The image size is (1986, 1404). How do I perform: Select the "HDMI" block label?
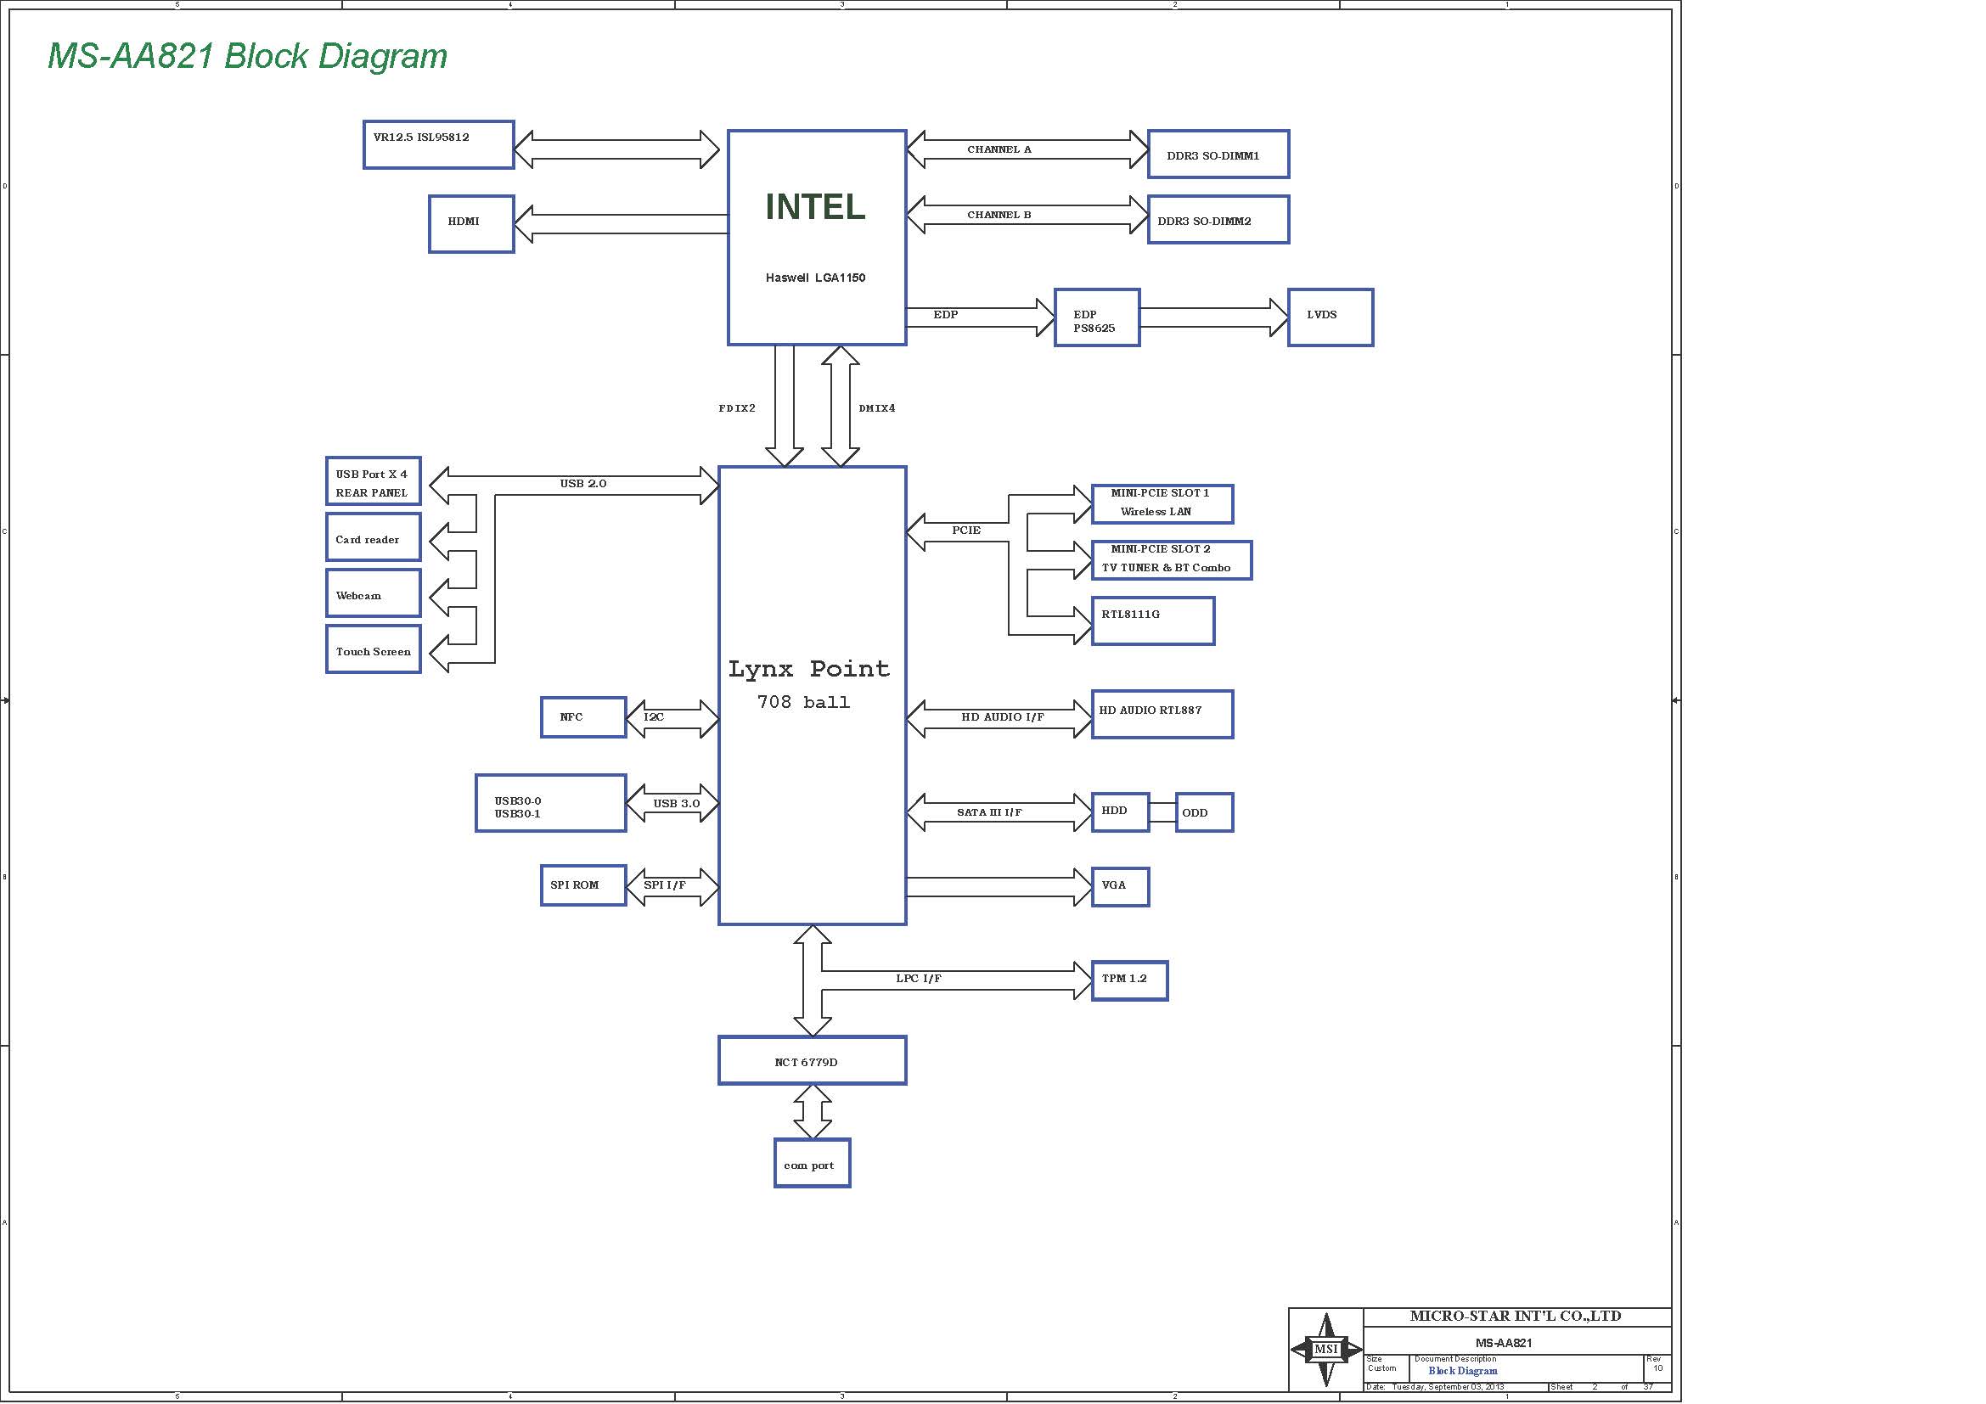[x=464, y=222]
